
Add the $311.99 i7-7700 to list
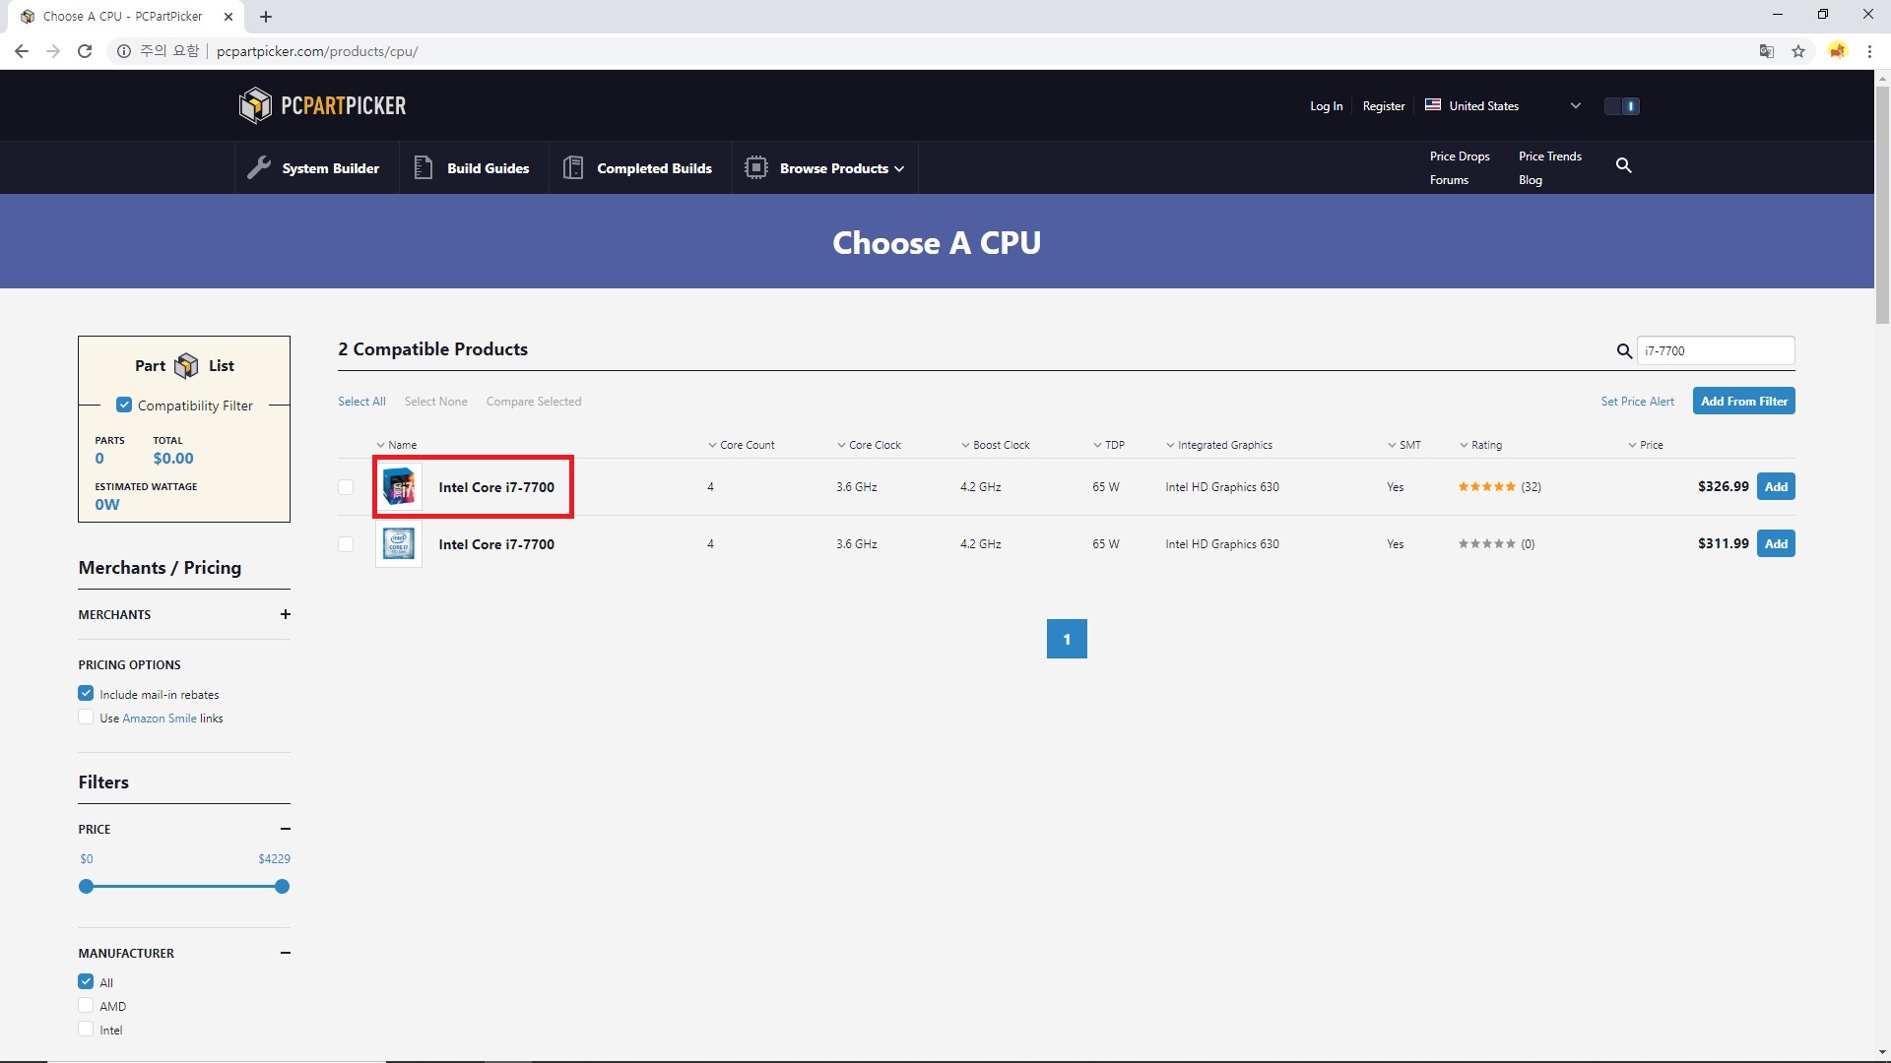coord(1776,544)
